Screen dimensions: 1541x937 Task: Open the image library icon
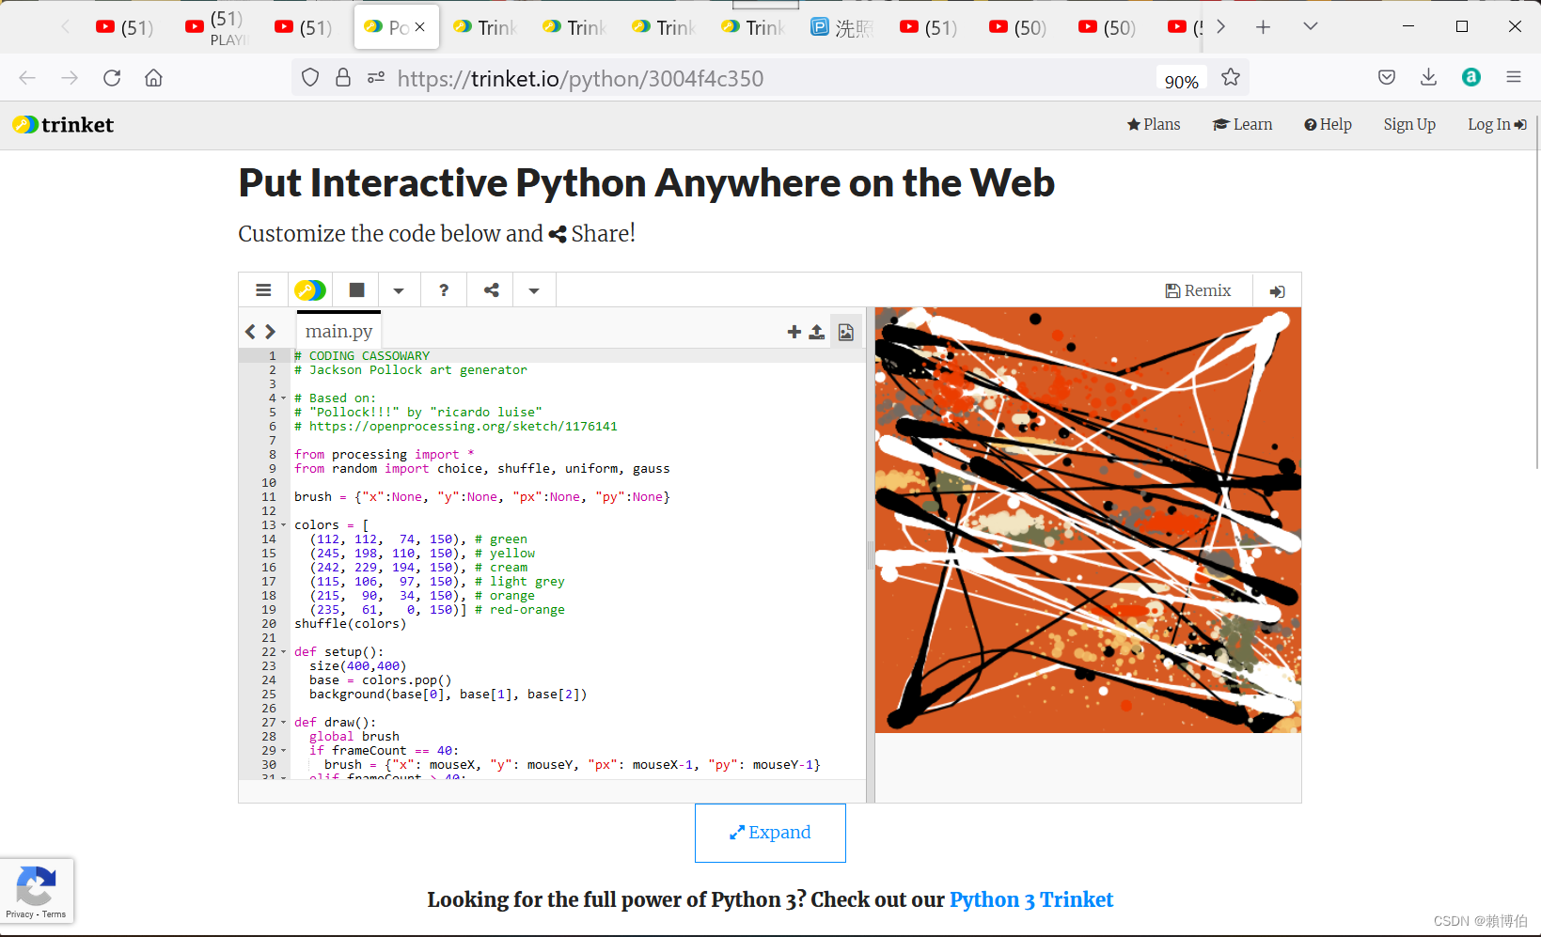[846, 332]
